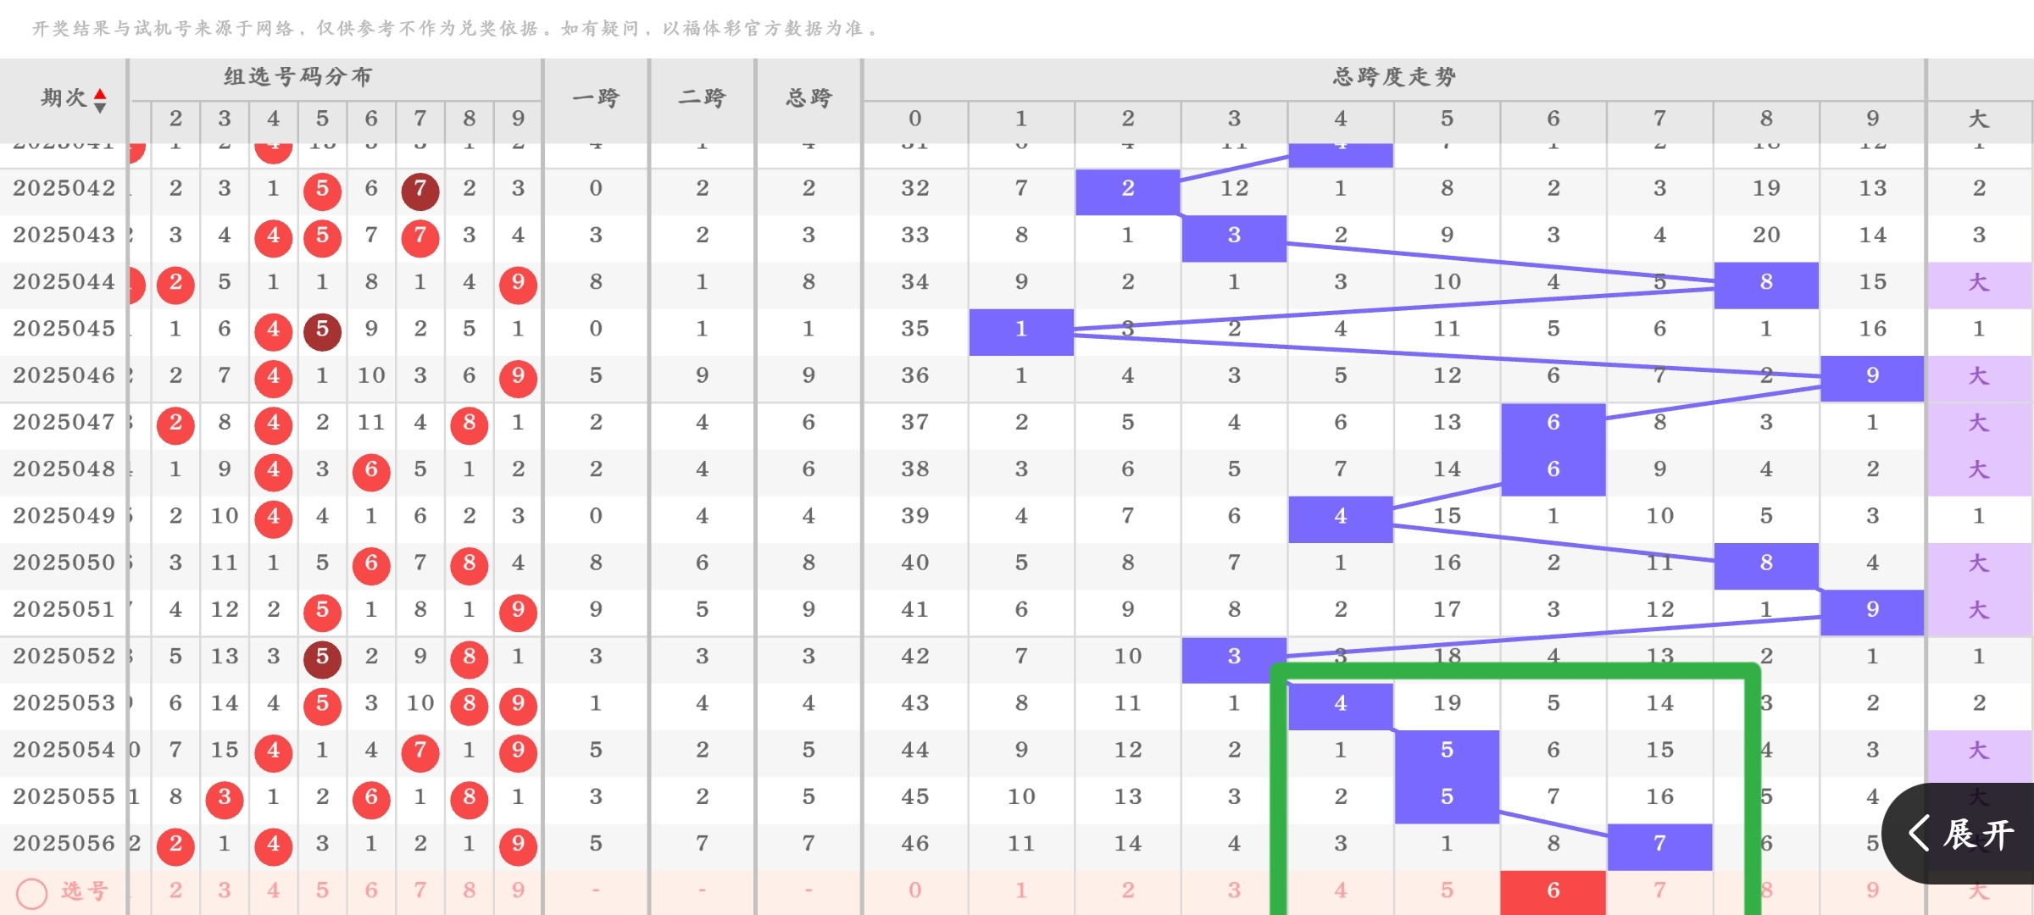Click the red ball 8 in row 2025047
This screenshot has width=2034, height=915.
tap(469, 425)
